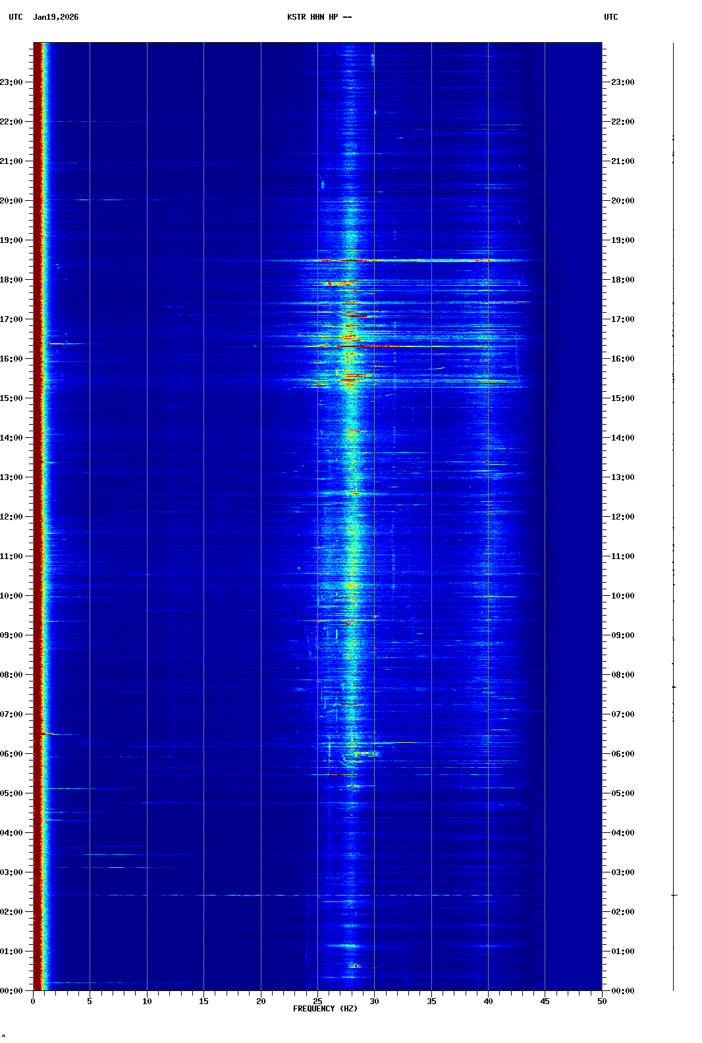This screenshot has width=702, height=1043.
Task: Click the 15 Hz frequency axis label
Action: 203,1002
